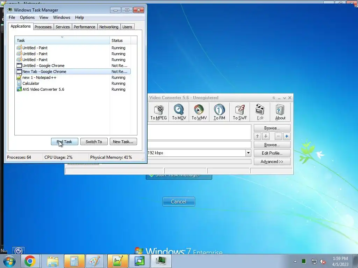Move file up with the up arrow button

258,136
